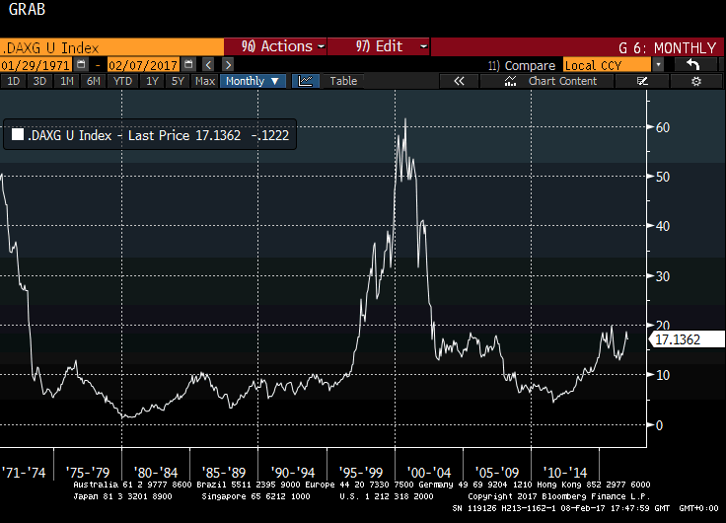Select the 1Y time range
Screen dimensions: 726x523
tap(153, 81)
